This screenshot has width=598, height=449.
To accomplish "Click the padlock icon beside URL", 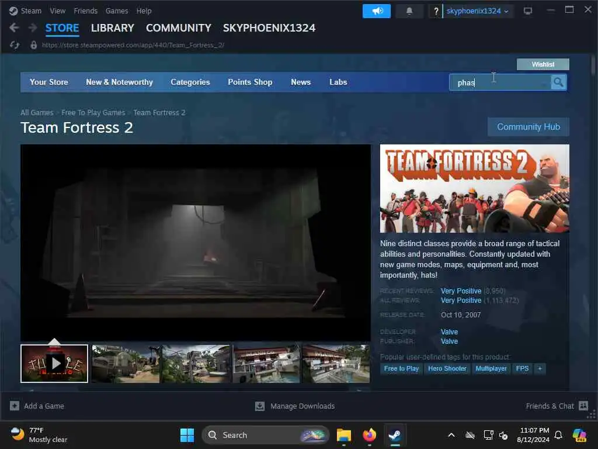I will [x=33, y=45].
